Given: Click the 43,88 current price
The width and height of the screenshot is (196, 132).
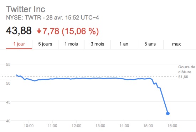Looking at the screenshot, I should (19, 31).
